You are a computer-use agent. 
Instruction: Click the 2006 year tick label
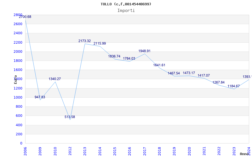pos(25,151)
